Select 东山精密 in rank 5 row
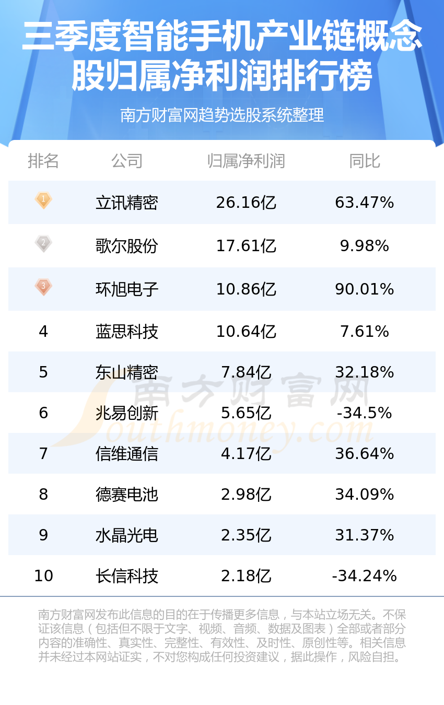Screen dimensions: 444x705 (127, 372)
